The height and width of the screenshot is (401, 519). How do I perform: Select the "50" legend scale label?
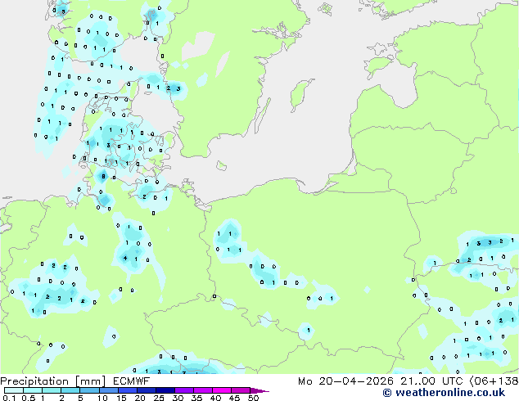pos(254,398)
